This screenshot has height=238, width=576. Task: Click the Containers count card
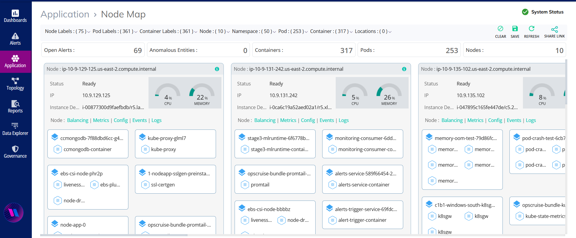click(304, 50)
